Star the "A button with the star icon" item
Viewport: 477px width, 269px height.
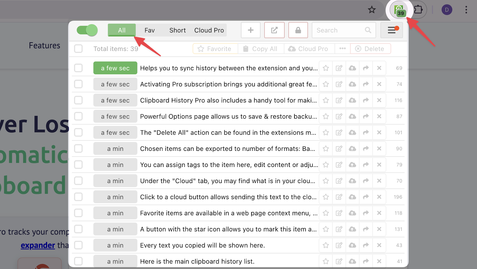[326, 229]
